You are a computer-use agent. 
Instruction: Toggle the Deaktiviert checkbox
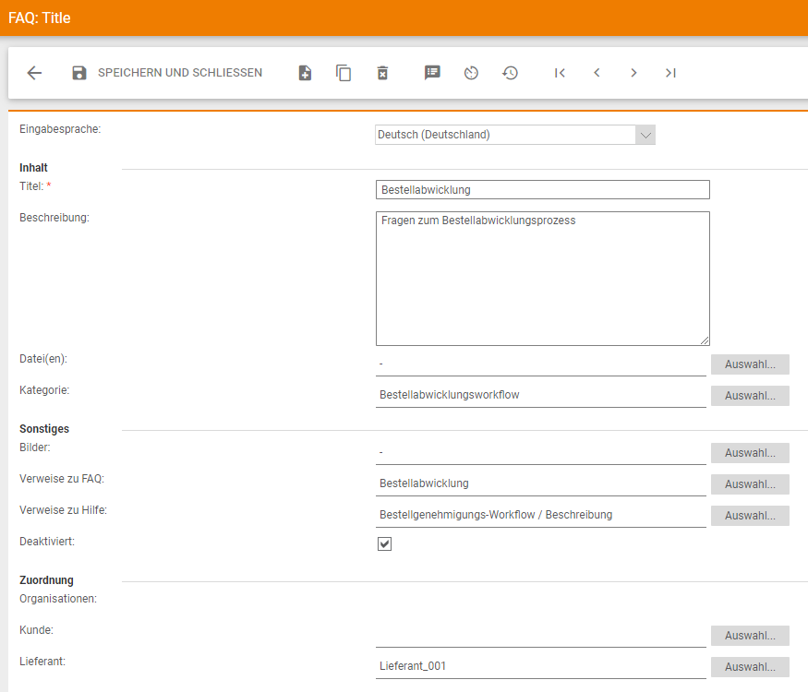385,543
